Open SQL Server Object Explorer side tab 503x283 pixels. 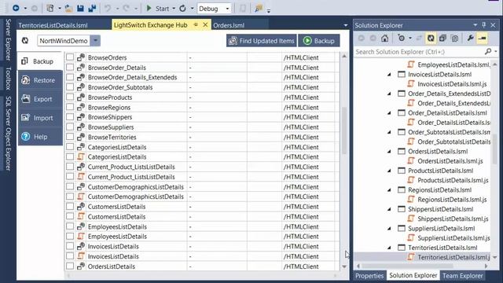click(9, 133)
